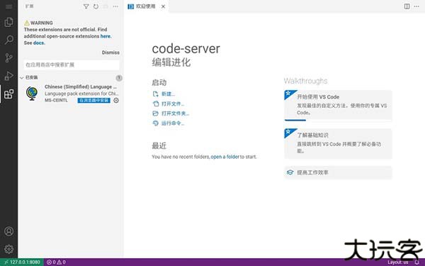Image resolution: width=425 pixels, height=266 pixels.
Task: Switch to the 欢迎使用 tab
Action: pyautogui.click(x=147, y=6)
